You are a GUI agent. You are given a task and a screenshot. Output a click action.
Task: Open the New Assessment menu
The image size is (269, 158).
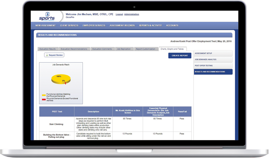(45, 25)
